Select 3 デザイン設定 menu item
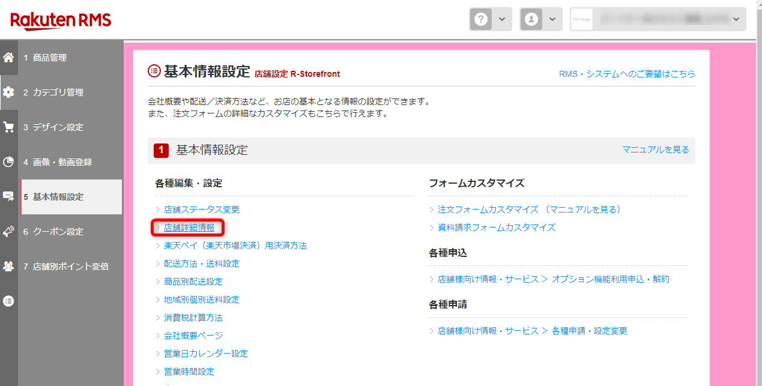Screen dimensions: 762x386 click(53, 127)
